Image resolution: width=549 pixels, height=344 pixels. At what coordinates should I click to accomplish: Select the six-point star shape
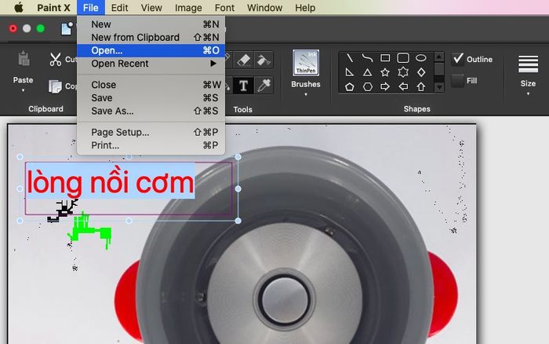tap(403, 72)
